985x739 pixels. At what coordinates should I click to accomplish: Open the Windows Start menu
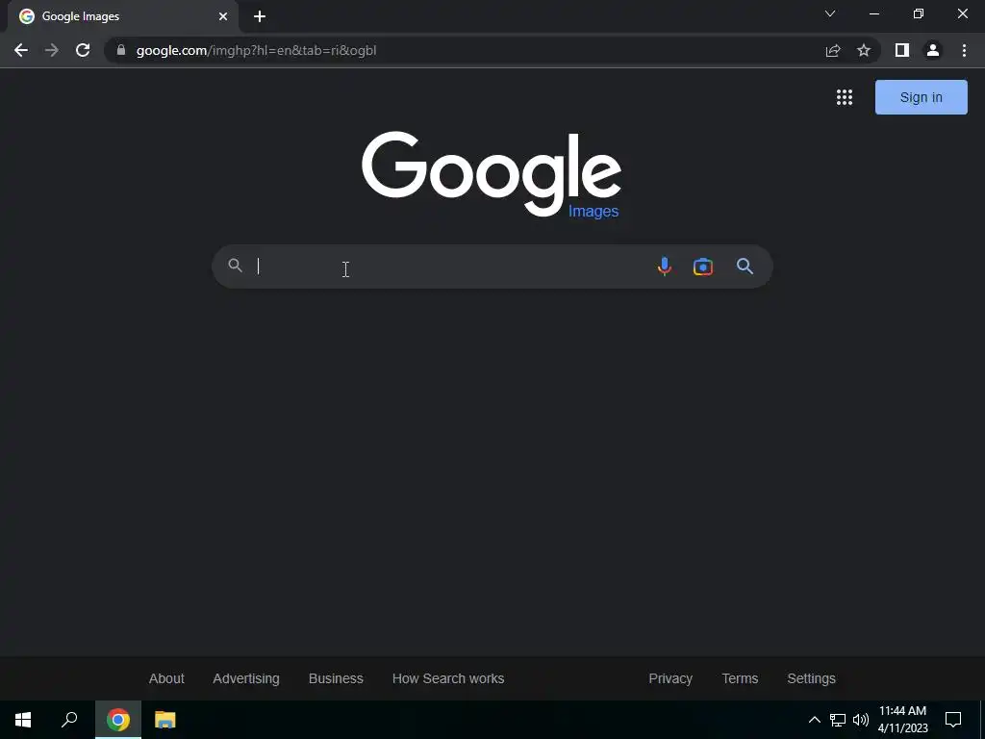coord(23,720)
